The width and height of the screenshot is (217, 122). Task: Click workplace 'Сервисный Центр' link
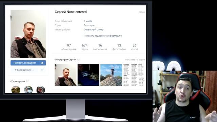[94, 29]
